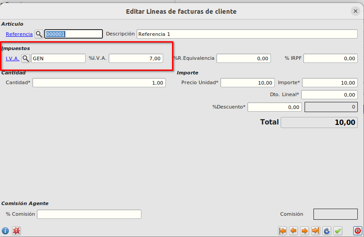Edit the Cantidad field
The image size is (364, 237).
[x=99, y=83]
